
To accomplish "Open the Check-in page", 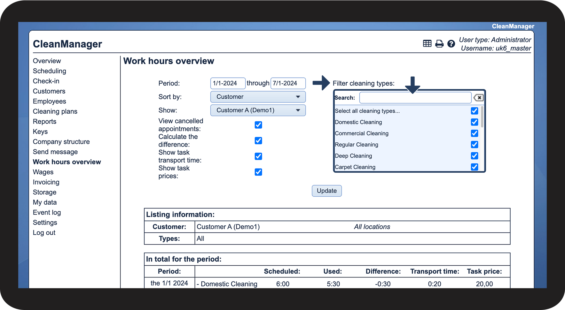I will 46,81.
